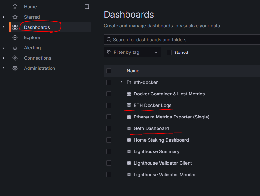Check the Lighthouse Summary checkbox
The height and width of the screenshot is (196, 260).
click(x=109, y=151)
